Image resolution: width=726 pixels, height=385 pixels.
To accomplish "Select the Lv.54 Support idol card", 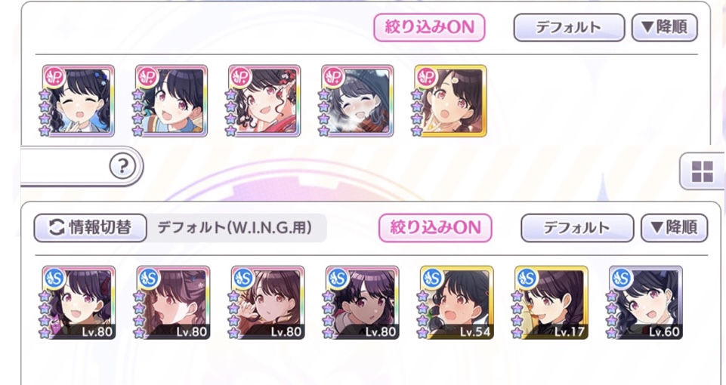I will (x=456, y=302).
